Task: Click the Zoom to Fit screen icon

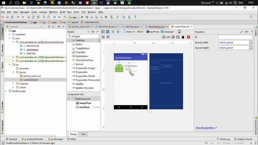Action: point(178,37)
